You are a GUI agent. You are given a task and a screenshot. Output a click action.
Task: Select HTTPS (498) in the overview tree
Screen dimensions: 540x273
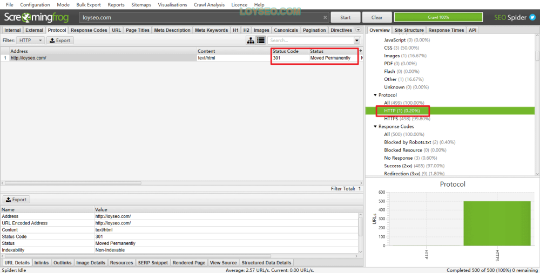pyautogui.click(x=407, y=119)
